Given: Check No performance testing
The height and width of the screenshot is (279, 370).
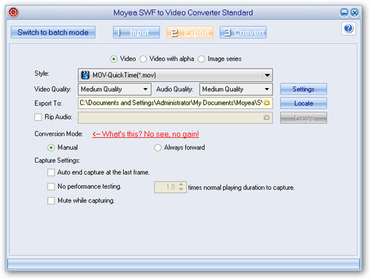Looking at the screenshot, I should tap(51, 186).
